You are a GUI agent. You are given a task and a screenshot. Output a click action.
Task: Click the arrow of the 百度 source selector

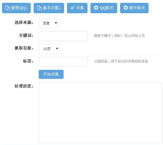[x=56, y=23]
